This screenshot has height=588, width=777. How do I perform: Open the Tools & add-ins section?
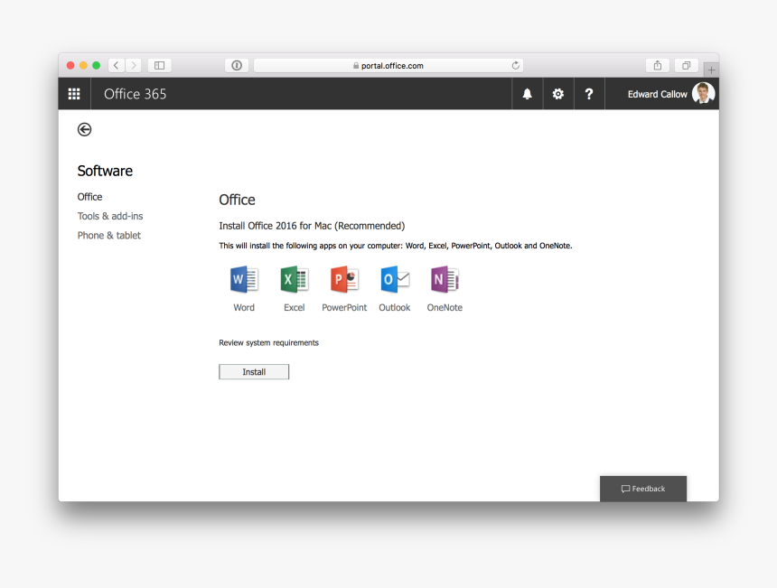(110, 216)
